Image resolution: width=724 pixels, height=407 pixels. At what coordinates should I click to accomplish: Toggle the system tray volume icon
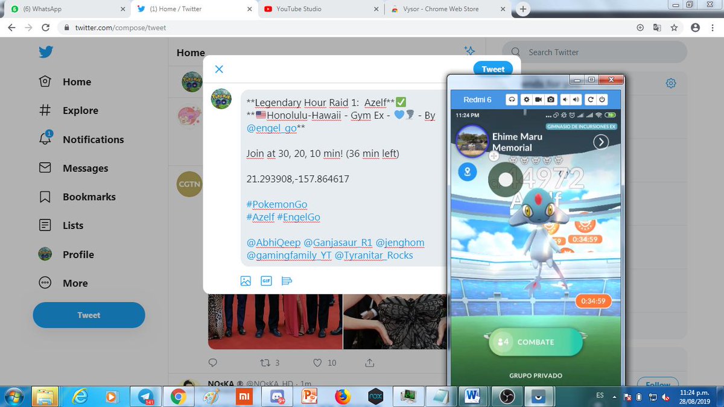click(x=665, y=396)
